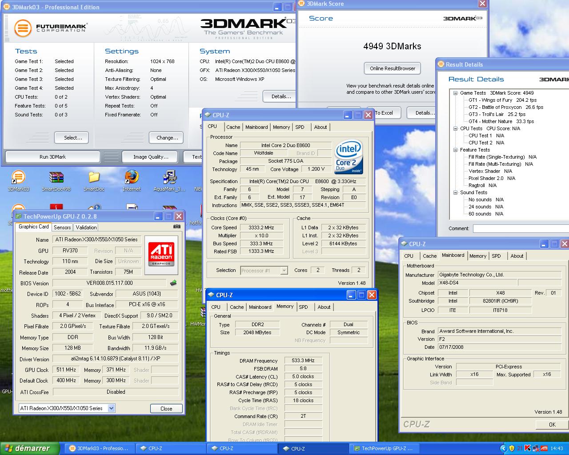The width and height of the screenshot is (569, 455).
Task: Collapse the CPU Tests tree node
Action: tap(456, 128)
